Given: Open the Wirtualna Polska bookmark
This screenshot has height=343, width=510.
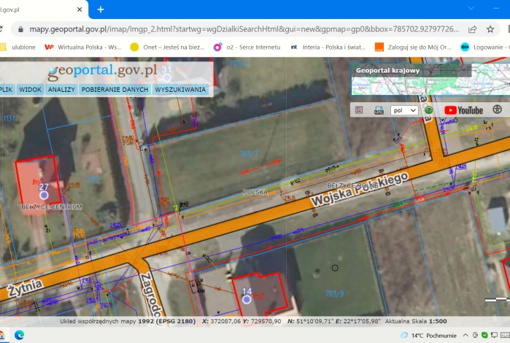Looking at the screenshot, I should (x=83, y=47).
